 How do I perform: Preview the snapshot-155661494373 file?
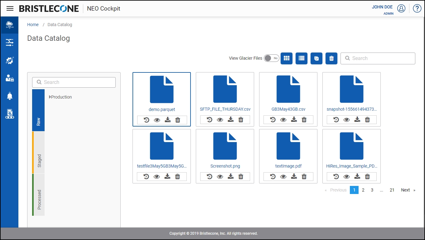[347, 120]
